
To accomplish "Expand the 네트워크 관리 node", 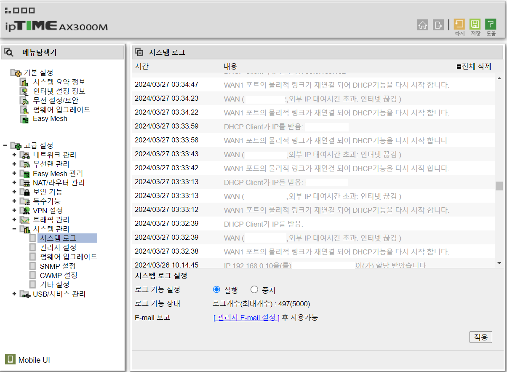I will 14,155.
